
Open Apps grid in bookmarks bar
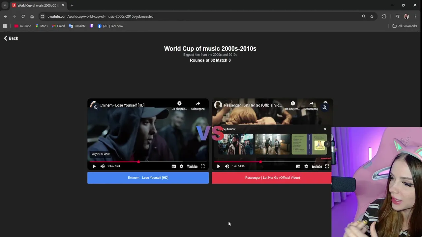tap(5, 26)
